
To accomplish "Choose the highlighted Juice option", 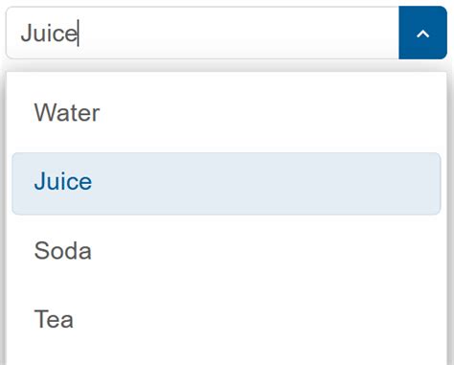I will 226,184.
